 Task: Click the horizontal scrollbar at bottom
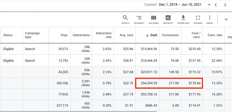pyautogui.click(x=79, y=111)
